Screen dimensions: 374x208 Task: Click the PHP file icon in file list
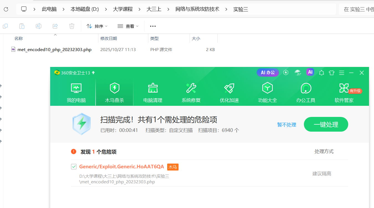[x=13, y=49]
